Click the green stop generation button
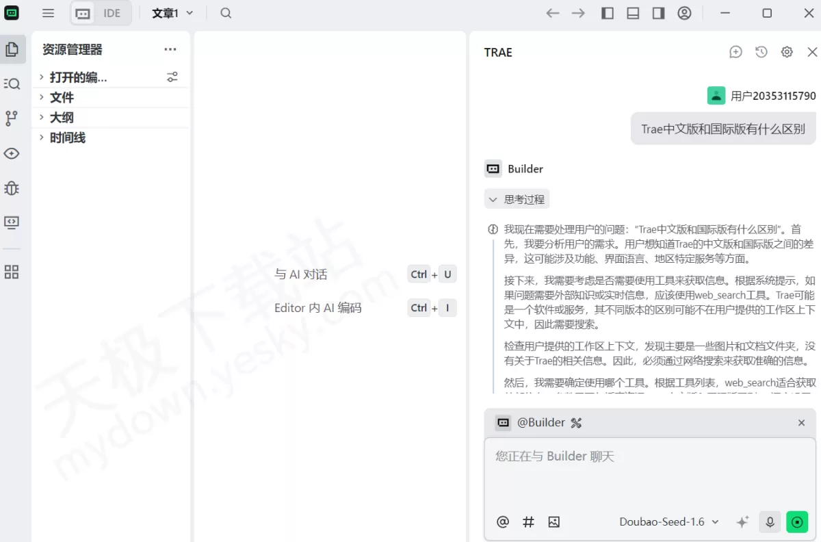Viewport: 821px width, 542px height. click(x=797, y=522)
